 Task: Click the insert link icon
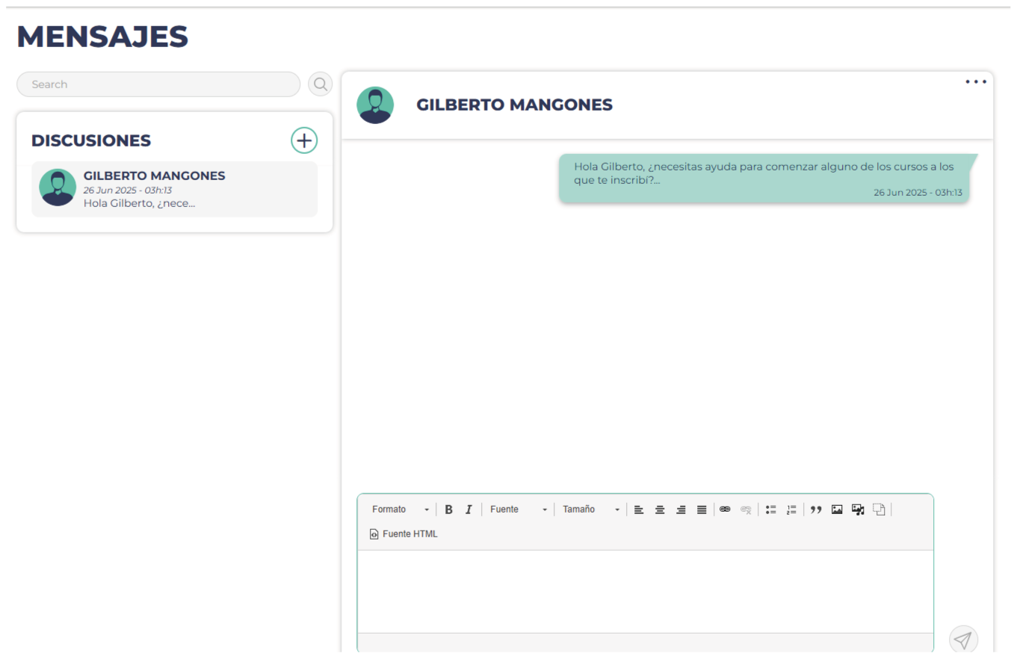725,510
